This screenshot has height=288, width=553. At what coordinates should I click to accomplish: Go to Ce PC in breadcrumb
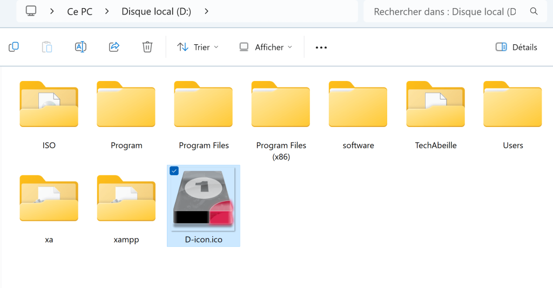79,11
